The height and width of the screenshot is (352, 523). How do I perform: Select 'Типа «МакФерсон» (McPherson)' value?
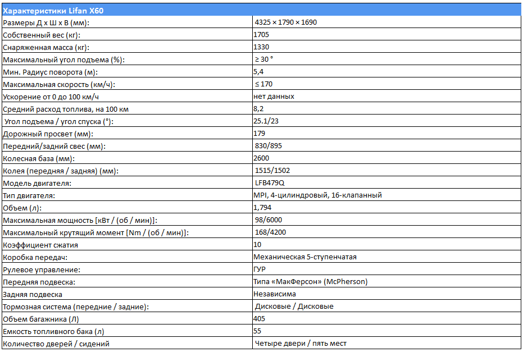coord(311,281)
